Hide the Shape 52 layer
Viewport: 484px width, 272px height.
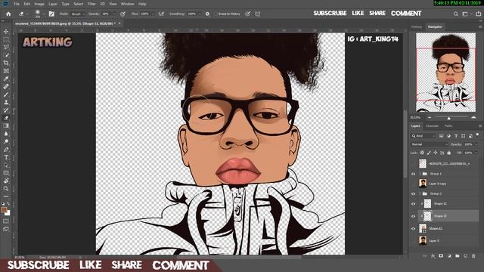pos(414,204)
